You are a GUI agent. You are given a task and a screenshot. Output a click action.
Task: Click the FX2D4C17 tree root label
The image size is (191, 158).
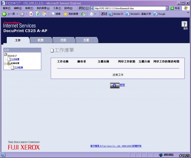coord(12,56)
